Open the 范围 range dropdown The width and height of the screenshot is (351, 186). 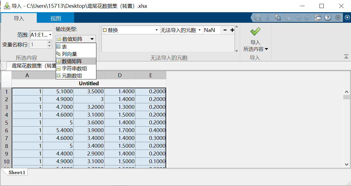50,35
